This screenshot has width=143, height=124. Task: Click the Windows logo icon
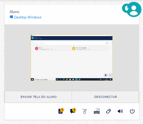(x=11, y=17)
